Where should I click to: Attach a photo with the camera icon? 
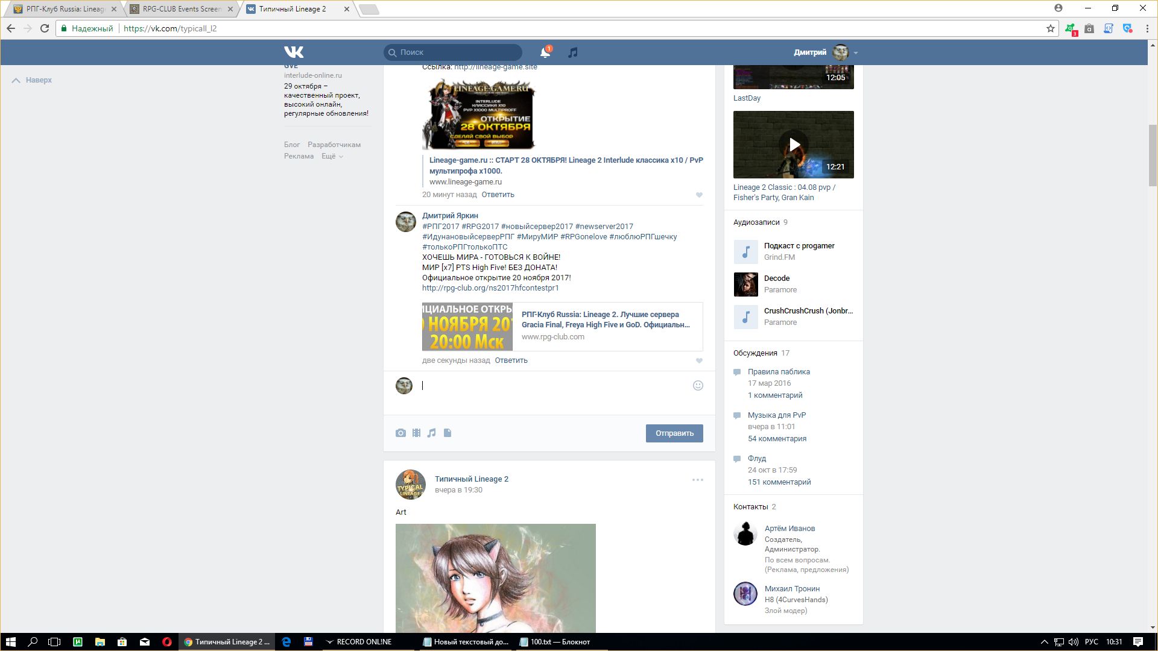click(x=400, y=433)
